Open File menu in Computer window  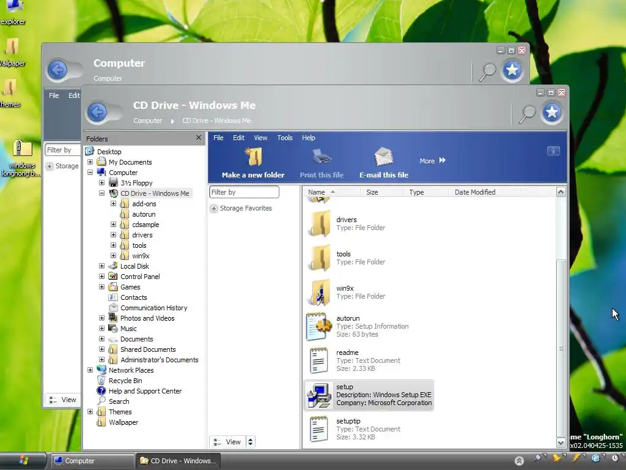pos(54,95)
